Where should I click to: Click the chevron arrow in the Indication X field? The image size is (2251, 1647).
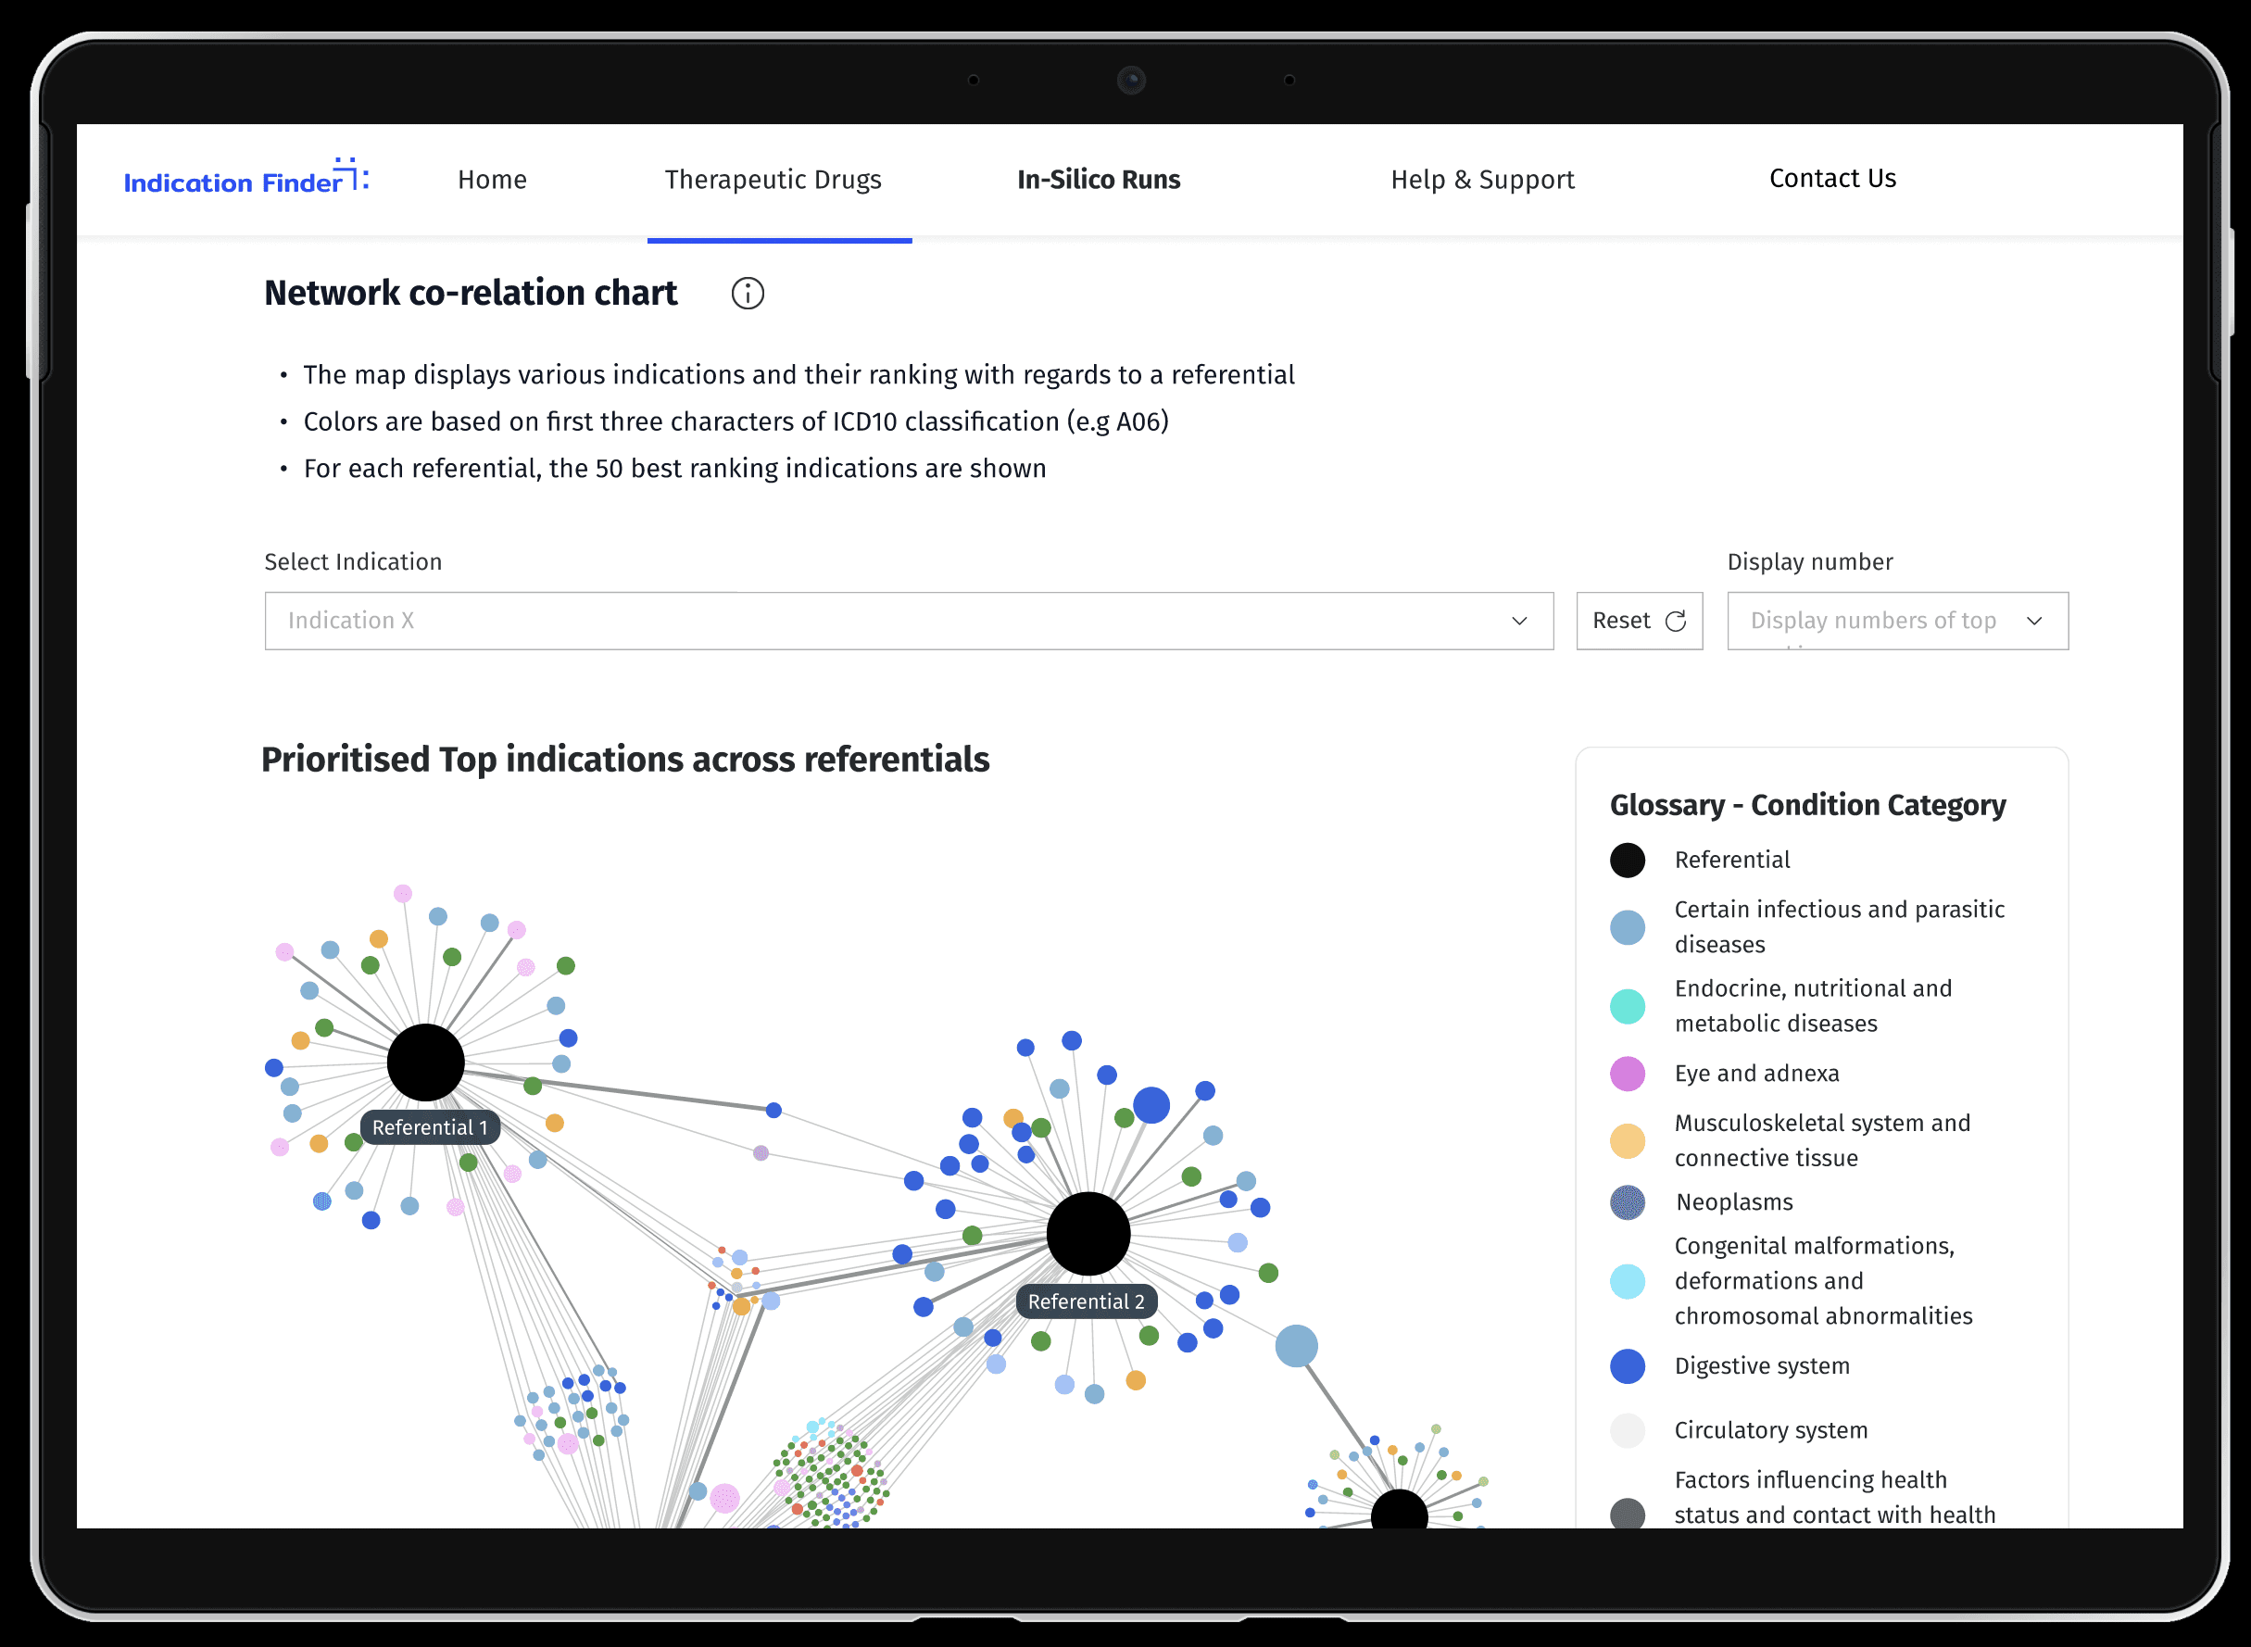[1519, 622]
